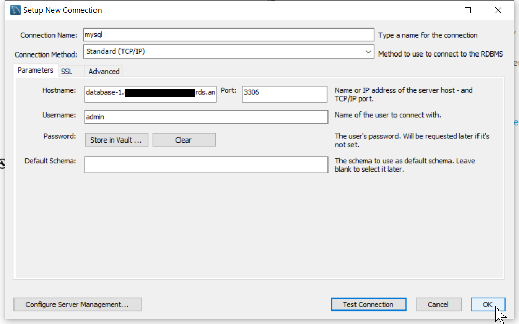The image size is (519, 324).
Task: Focus the Hostname input field
Action: tap(151, 93)
